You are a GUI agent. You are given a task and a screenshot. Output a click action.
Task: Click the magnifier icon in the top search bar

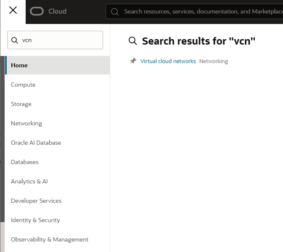tap(114, 12)
